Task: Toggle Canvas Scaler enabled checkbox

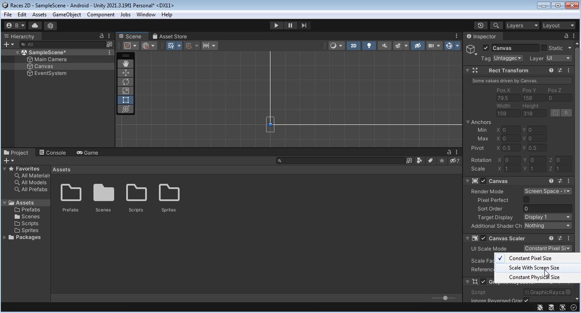Action: coord(483,238)
